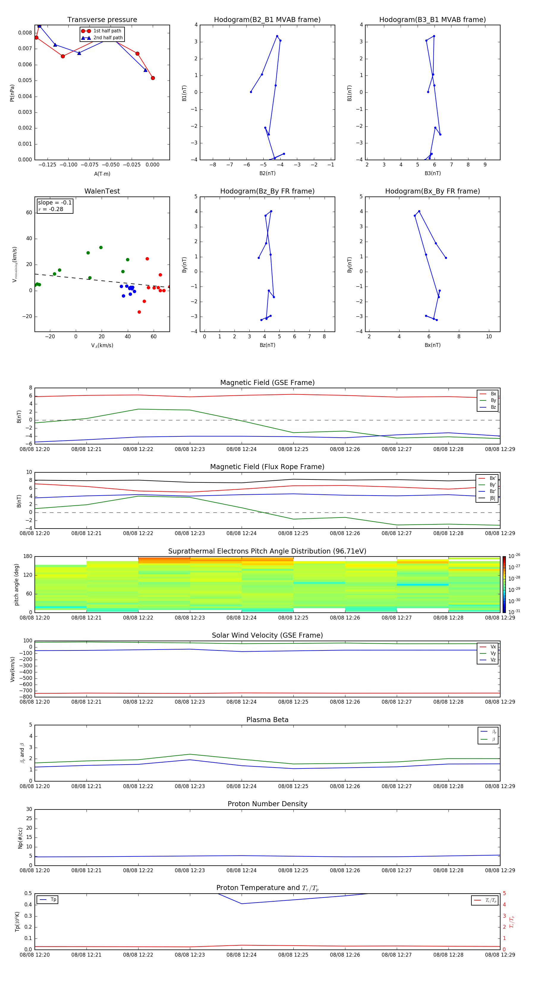Click the Proton Temperature and Te/Tp title
The width and height of the screenshot is (535, 981).
click(x=267, y=888)
